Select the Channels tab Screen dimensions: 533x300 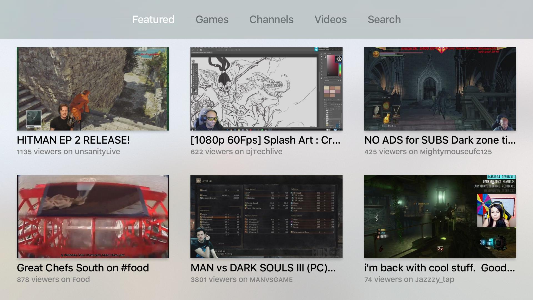271,19
